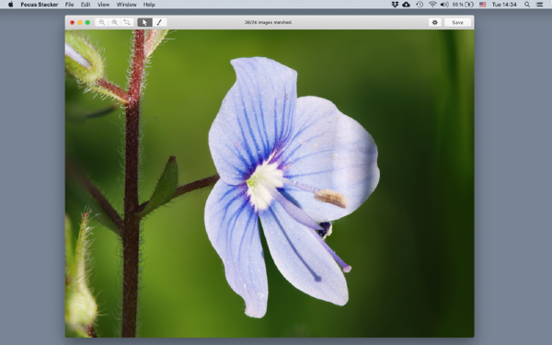Open the gear settings button
This screenshot has height=345, width=552.
pos(435,22)
